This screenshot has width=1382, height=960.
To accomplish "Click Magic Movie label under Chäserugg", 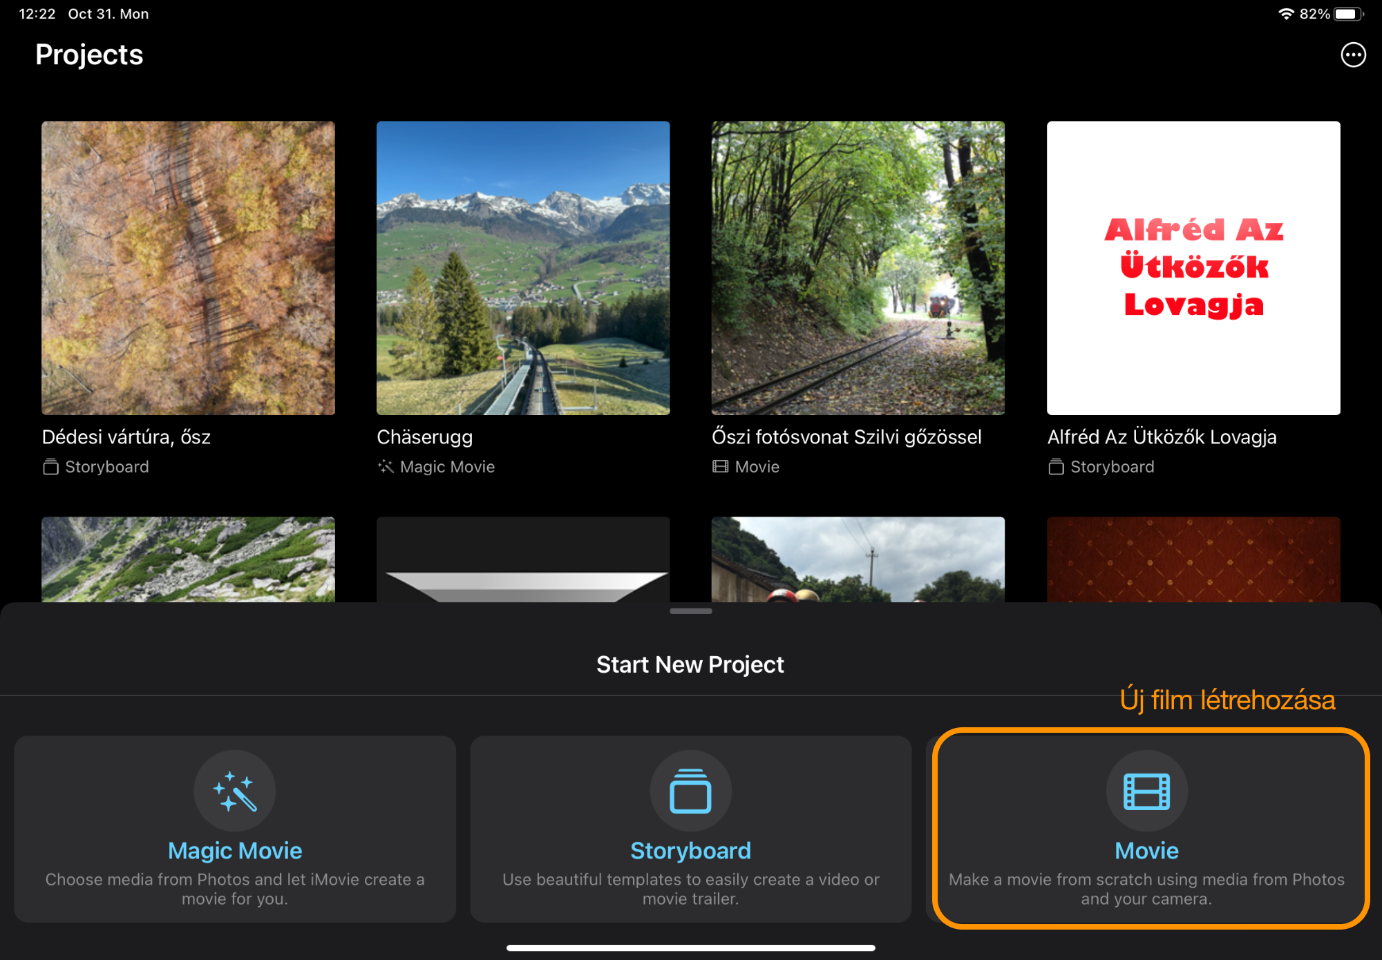I will click(x=447, y=467).
